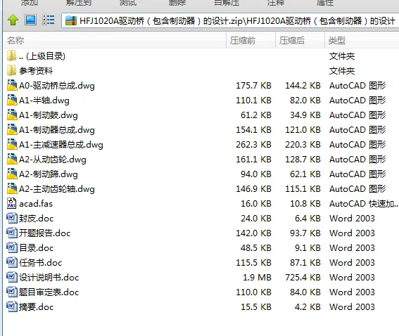Select file name 设计说明书.doc
This screenshot has width=399, height=336.
49,277
